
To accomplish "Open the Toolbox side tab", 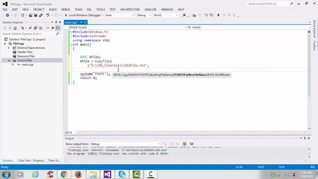I will 315,46.
